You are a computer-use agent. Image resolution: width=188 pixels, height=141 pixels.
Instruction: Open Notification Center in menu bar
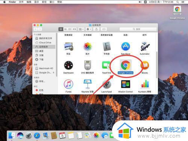click(183, 2)
